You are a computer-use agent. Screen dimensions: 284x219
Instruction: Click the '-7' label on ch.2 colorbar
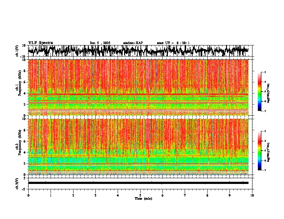[x=264, y=170]
